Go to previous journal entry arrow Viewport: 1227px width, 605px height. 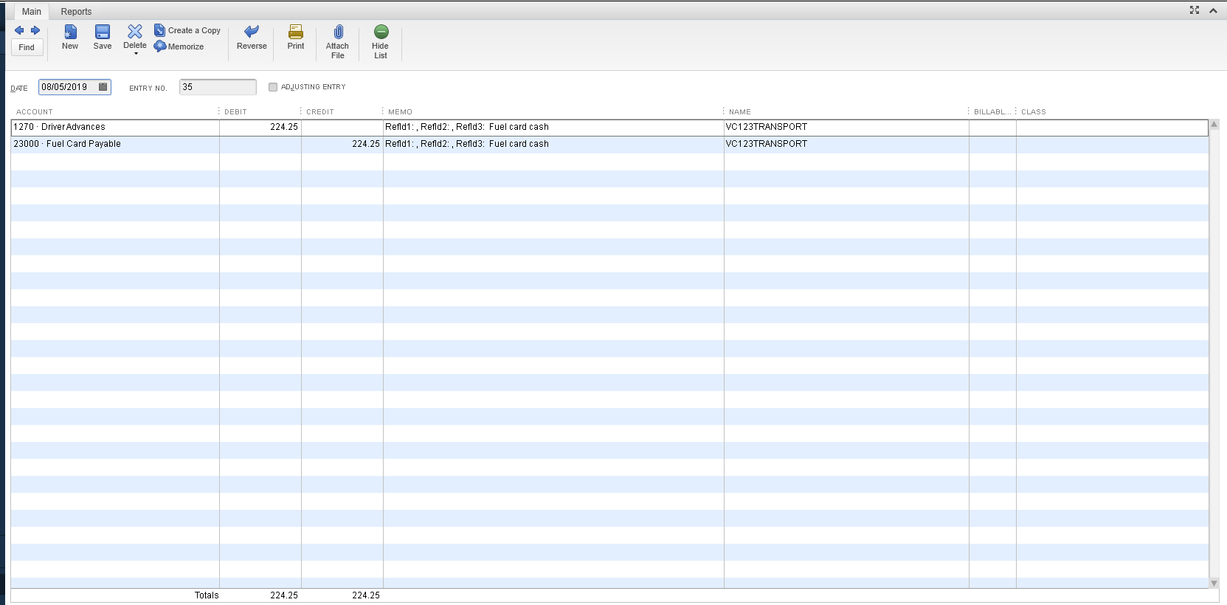click(x=19, y=30)
